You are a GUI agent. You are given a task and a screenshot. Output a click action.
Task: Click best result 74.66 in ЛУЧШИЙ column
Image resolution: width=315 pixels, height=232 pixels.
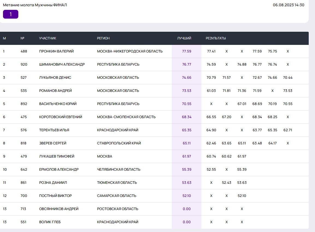pyautogui.click(x=187, y=77)
